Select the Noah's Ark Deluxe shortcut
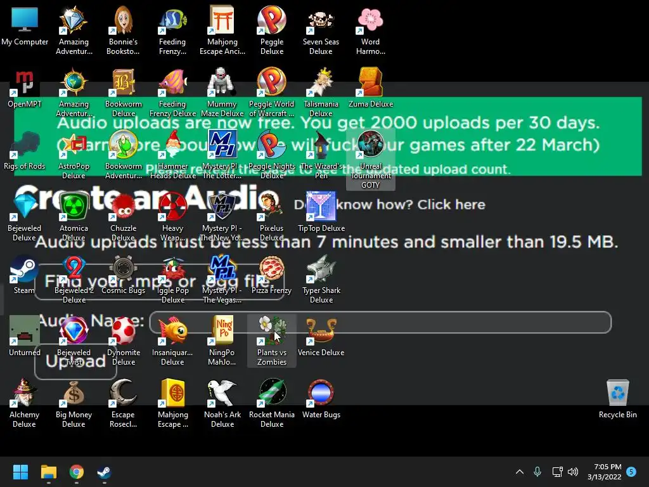The image size is (649, 487). point(222,404)
